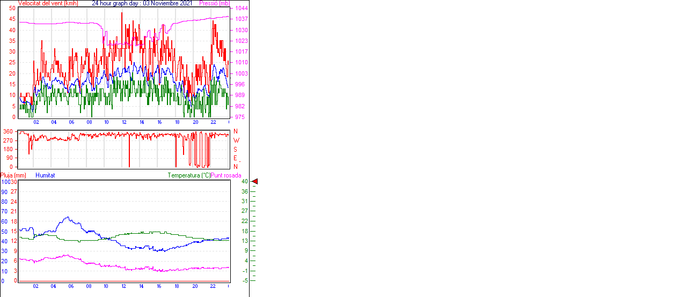Viewport: 687px width, 297px height.
Task: Click the magenta "Punt rosada" legend label
Action: (x=226, y=175)
